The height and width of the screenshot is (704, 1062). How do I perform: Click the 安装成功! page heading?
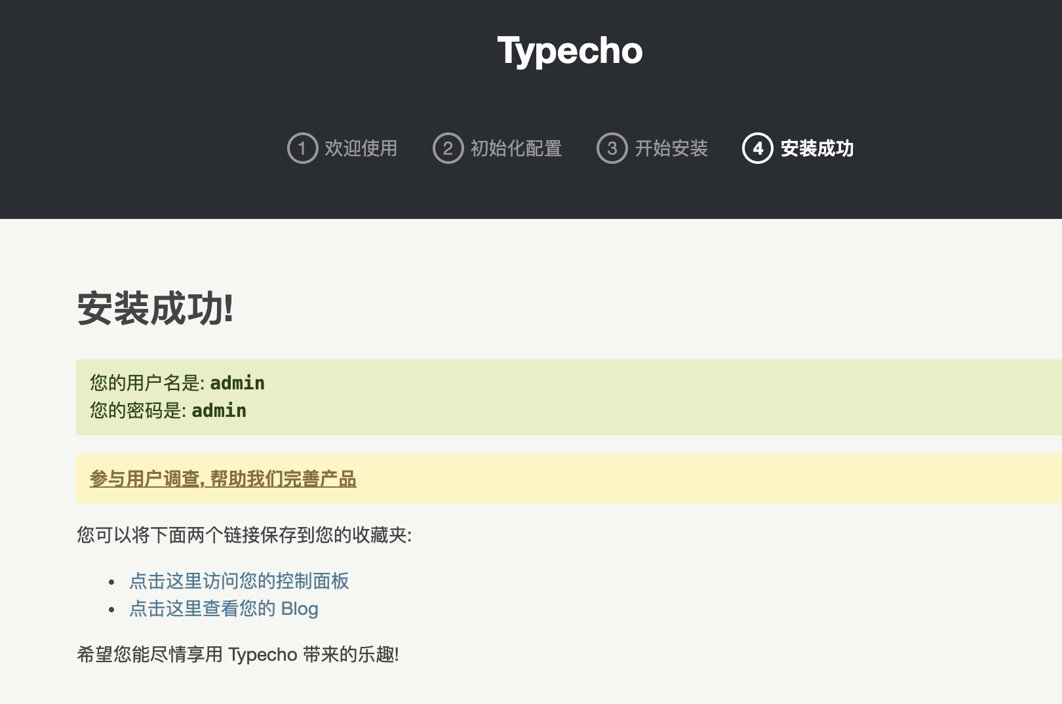point(155,308)
